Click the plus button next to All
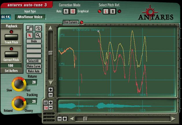This screenshot has height=125, width=182. tap(51, 103)
